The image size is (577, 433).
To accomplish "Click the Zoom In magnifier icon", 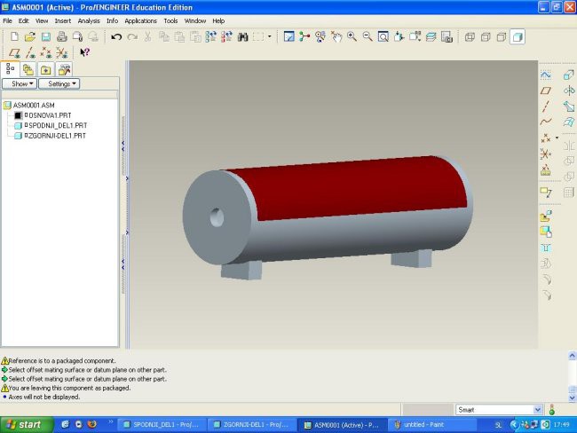I will tap(352, 36).
